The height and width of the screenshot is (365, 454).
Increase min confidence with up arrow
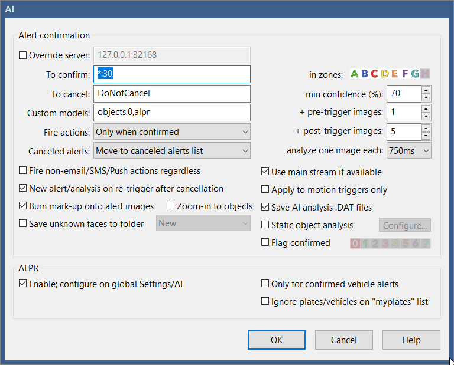click(426, 90)
